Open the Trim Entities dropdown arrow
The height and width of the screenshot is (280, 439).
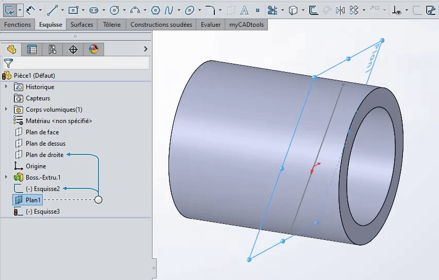282,10
